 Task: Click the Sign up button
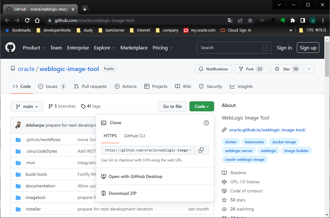[308, 48]
